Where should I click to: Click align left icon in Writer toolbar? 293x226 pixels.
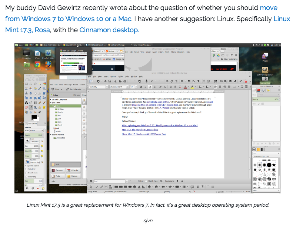click(x=215, y=87)
